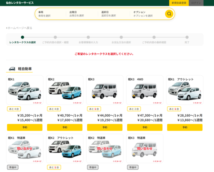Click 新規会員登録 in the header

click(x=179, y=3)
